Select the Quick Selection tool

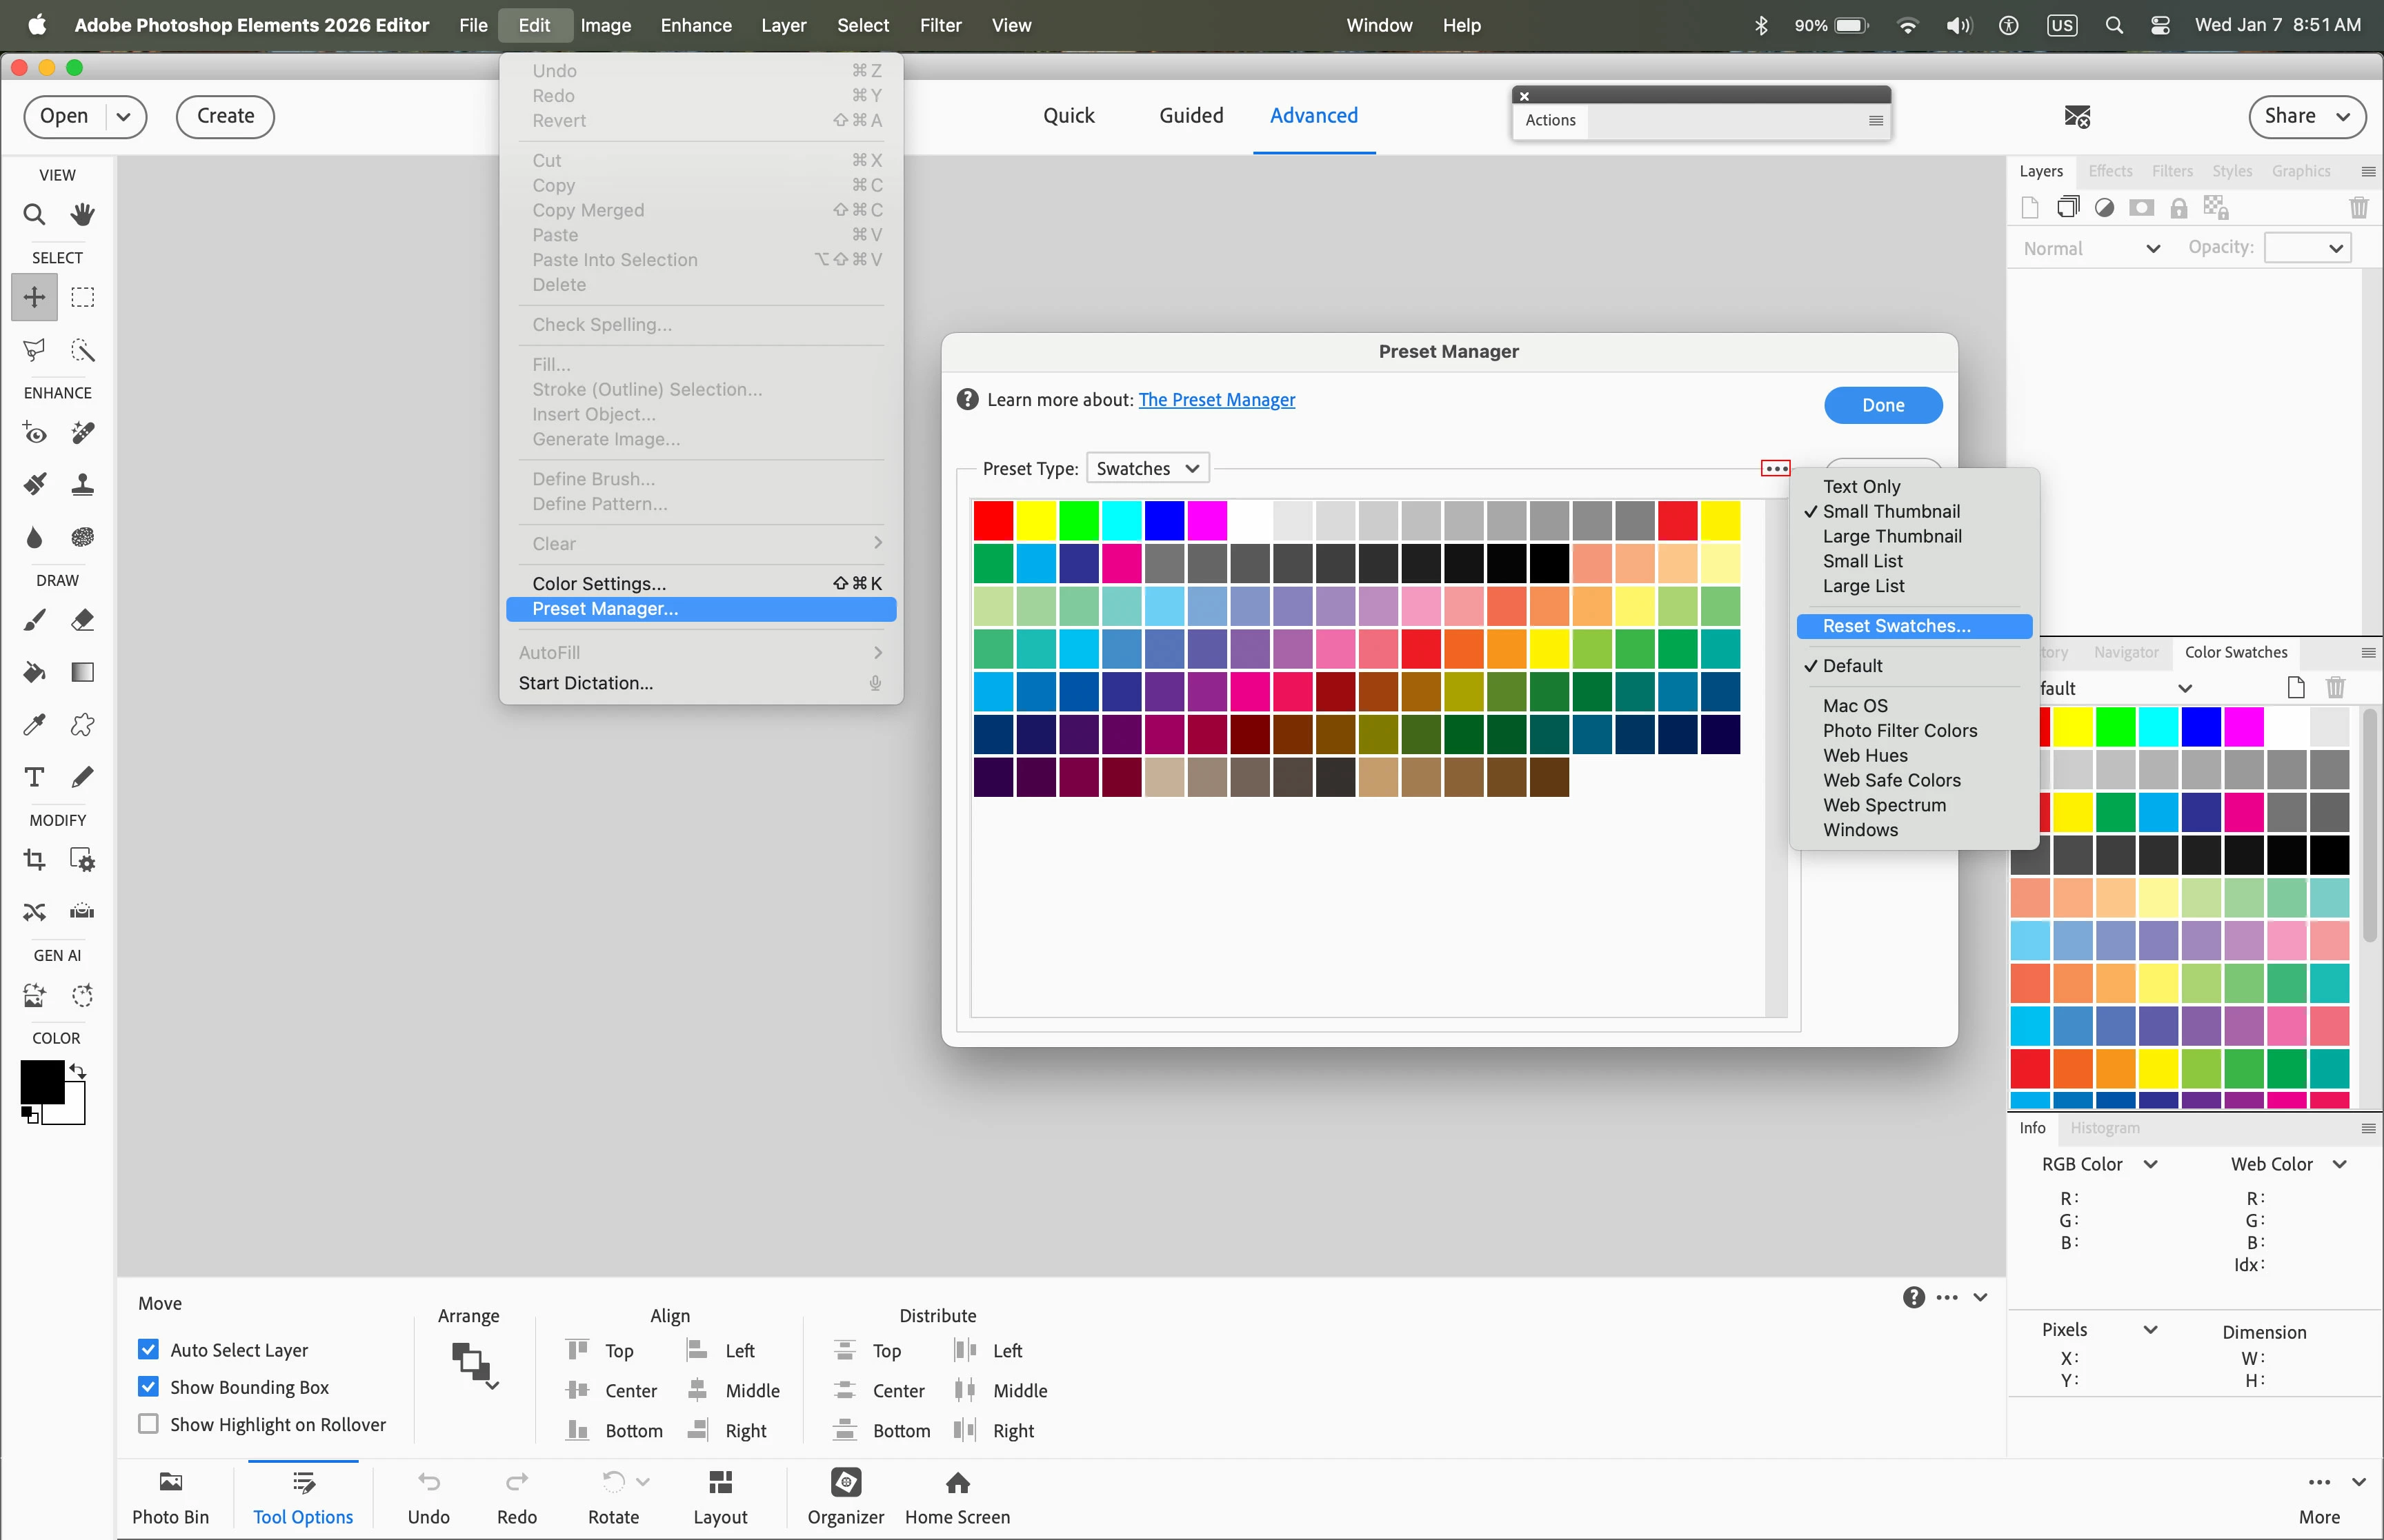click(82, 350)
